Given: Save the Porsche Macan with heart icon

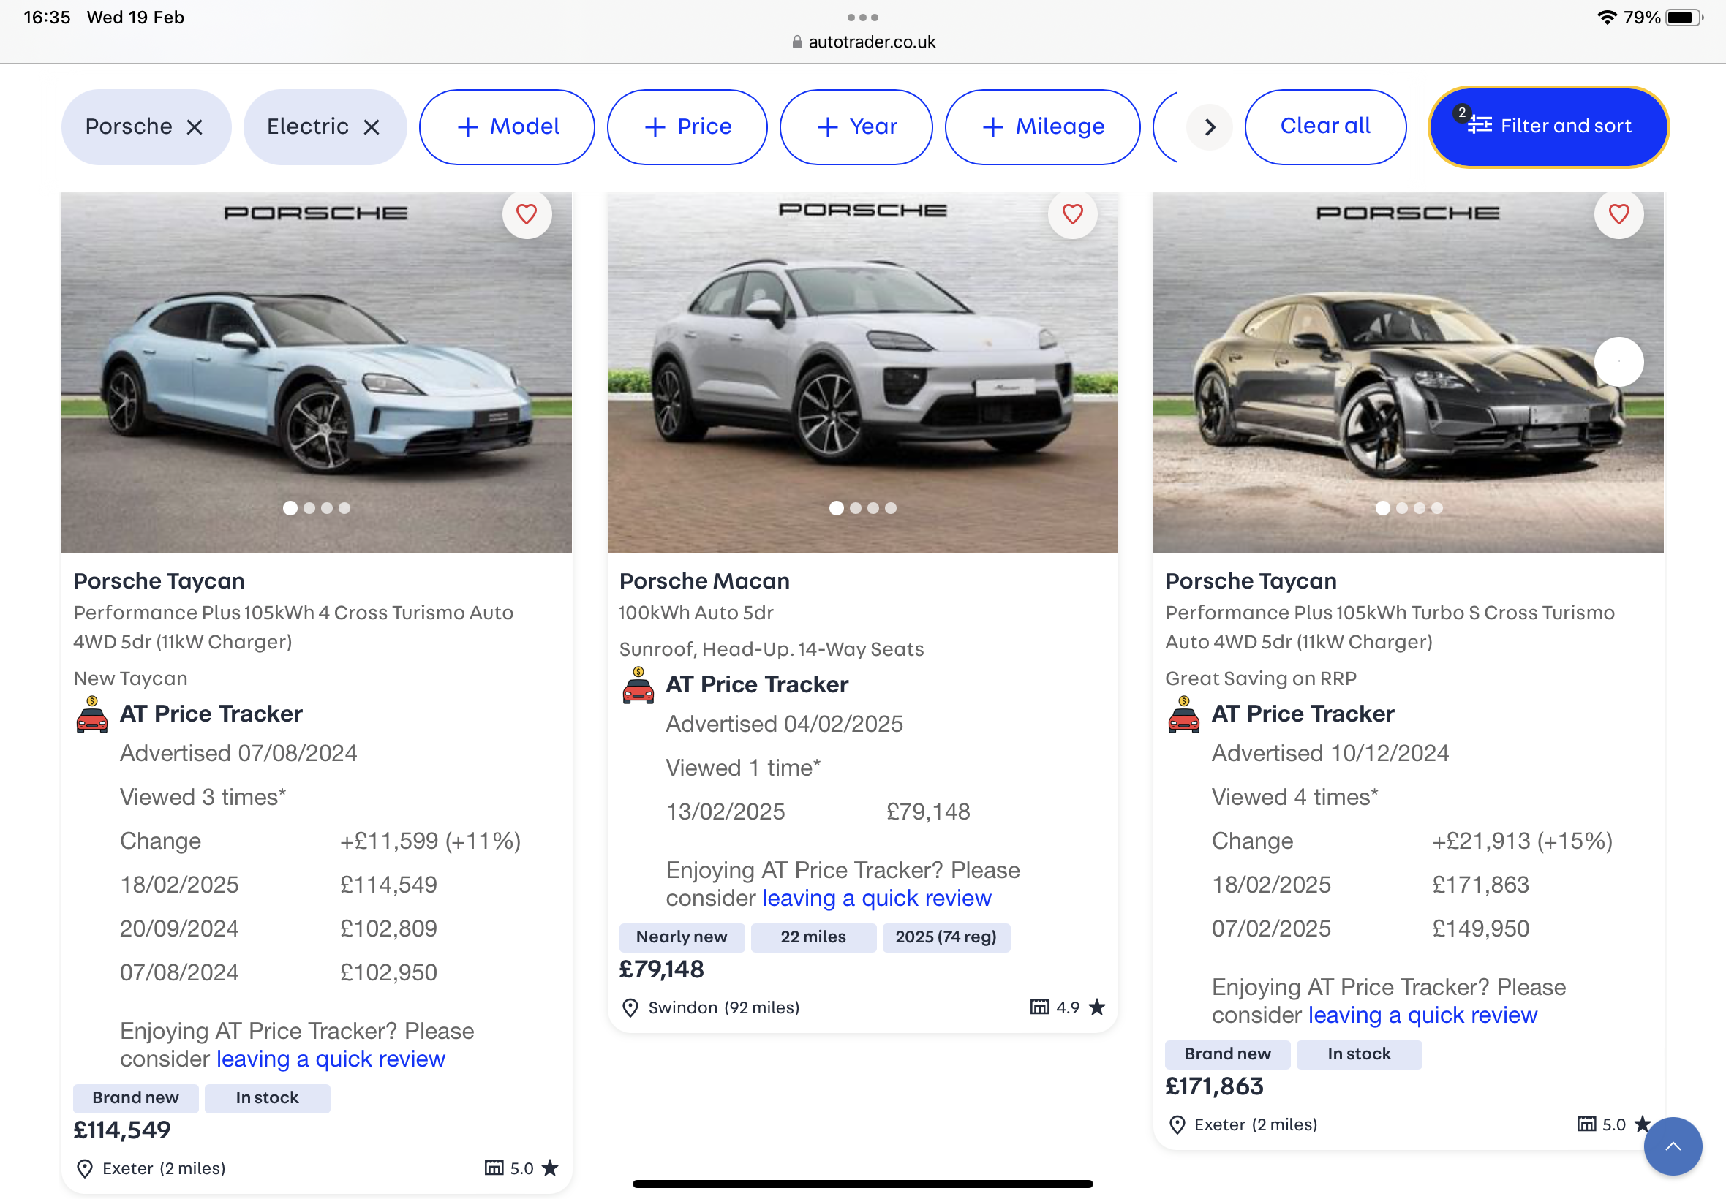Looking at the screenshot, I should [1072, 215].
